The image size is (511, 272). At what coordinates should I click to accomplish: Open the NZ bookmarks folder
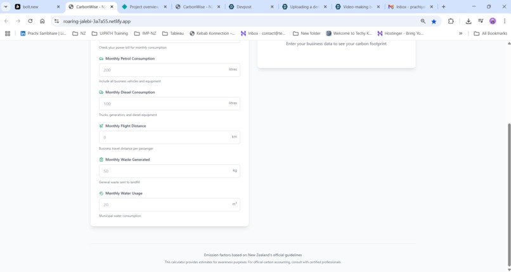coord(79,33)
